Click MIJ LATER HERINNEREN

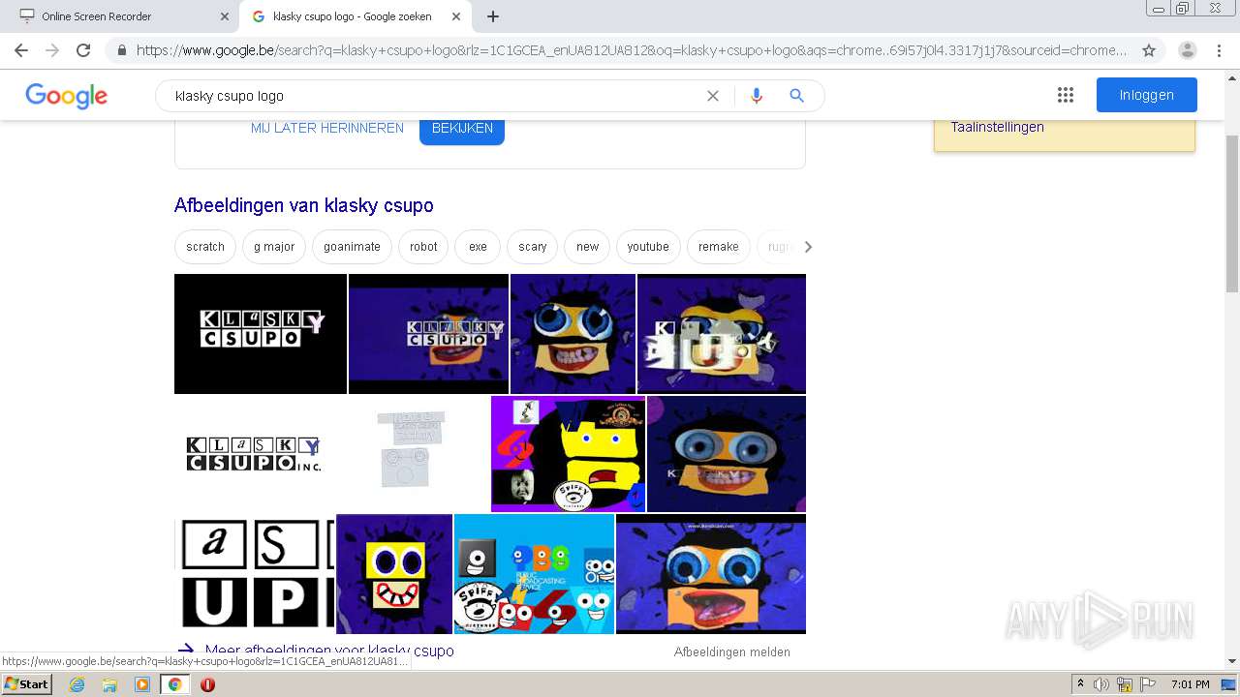pyautogui.click(x=327, y=128)
